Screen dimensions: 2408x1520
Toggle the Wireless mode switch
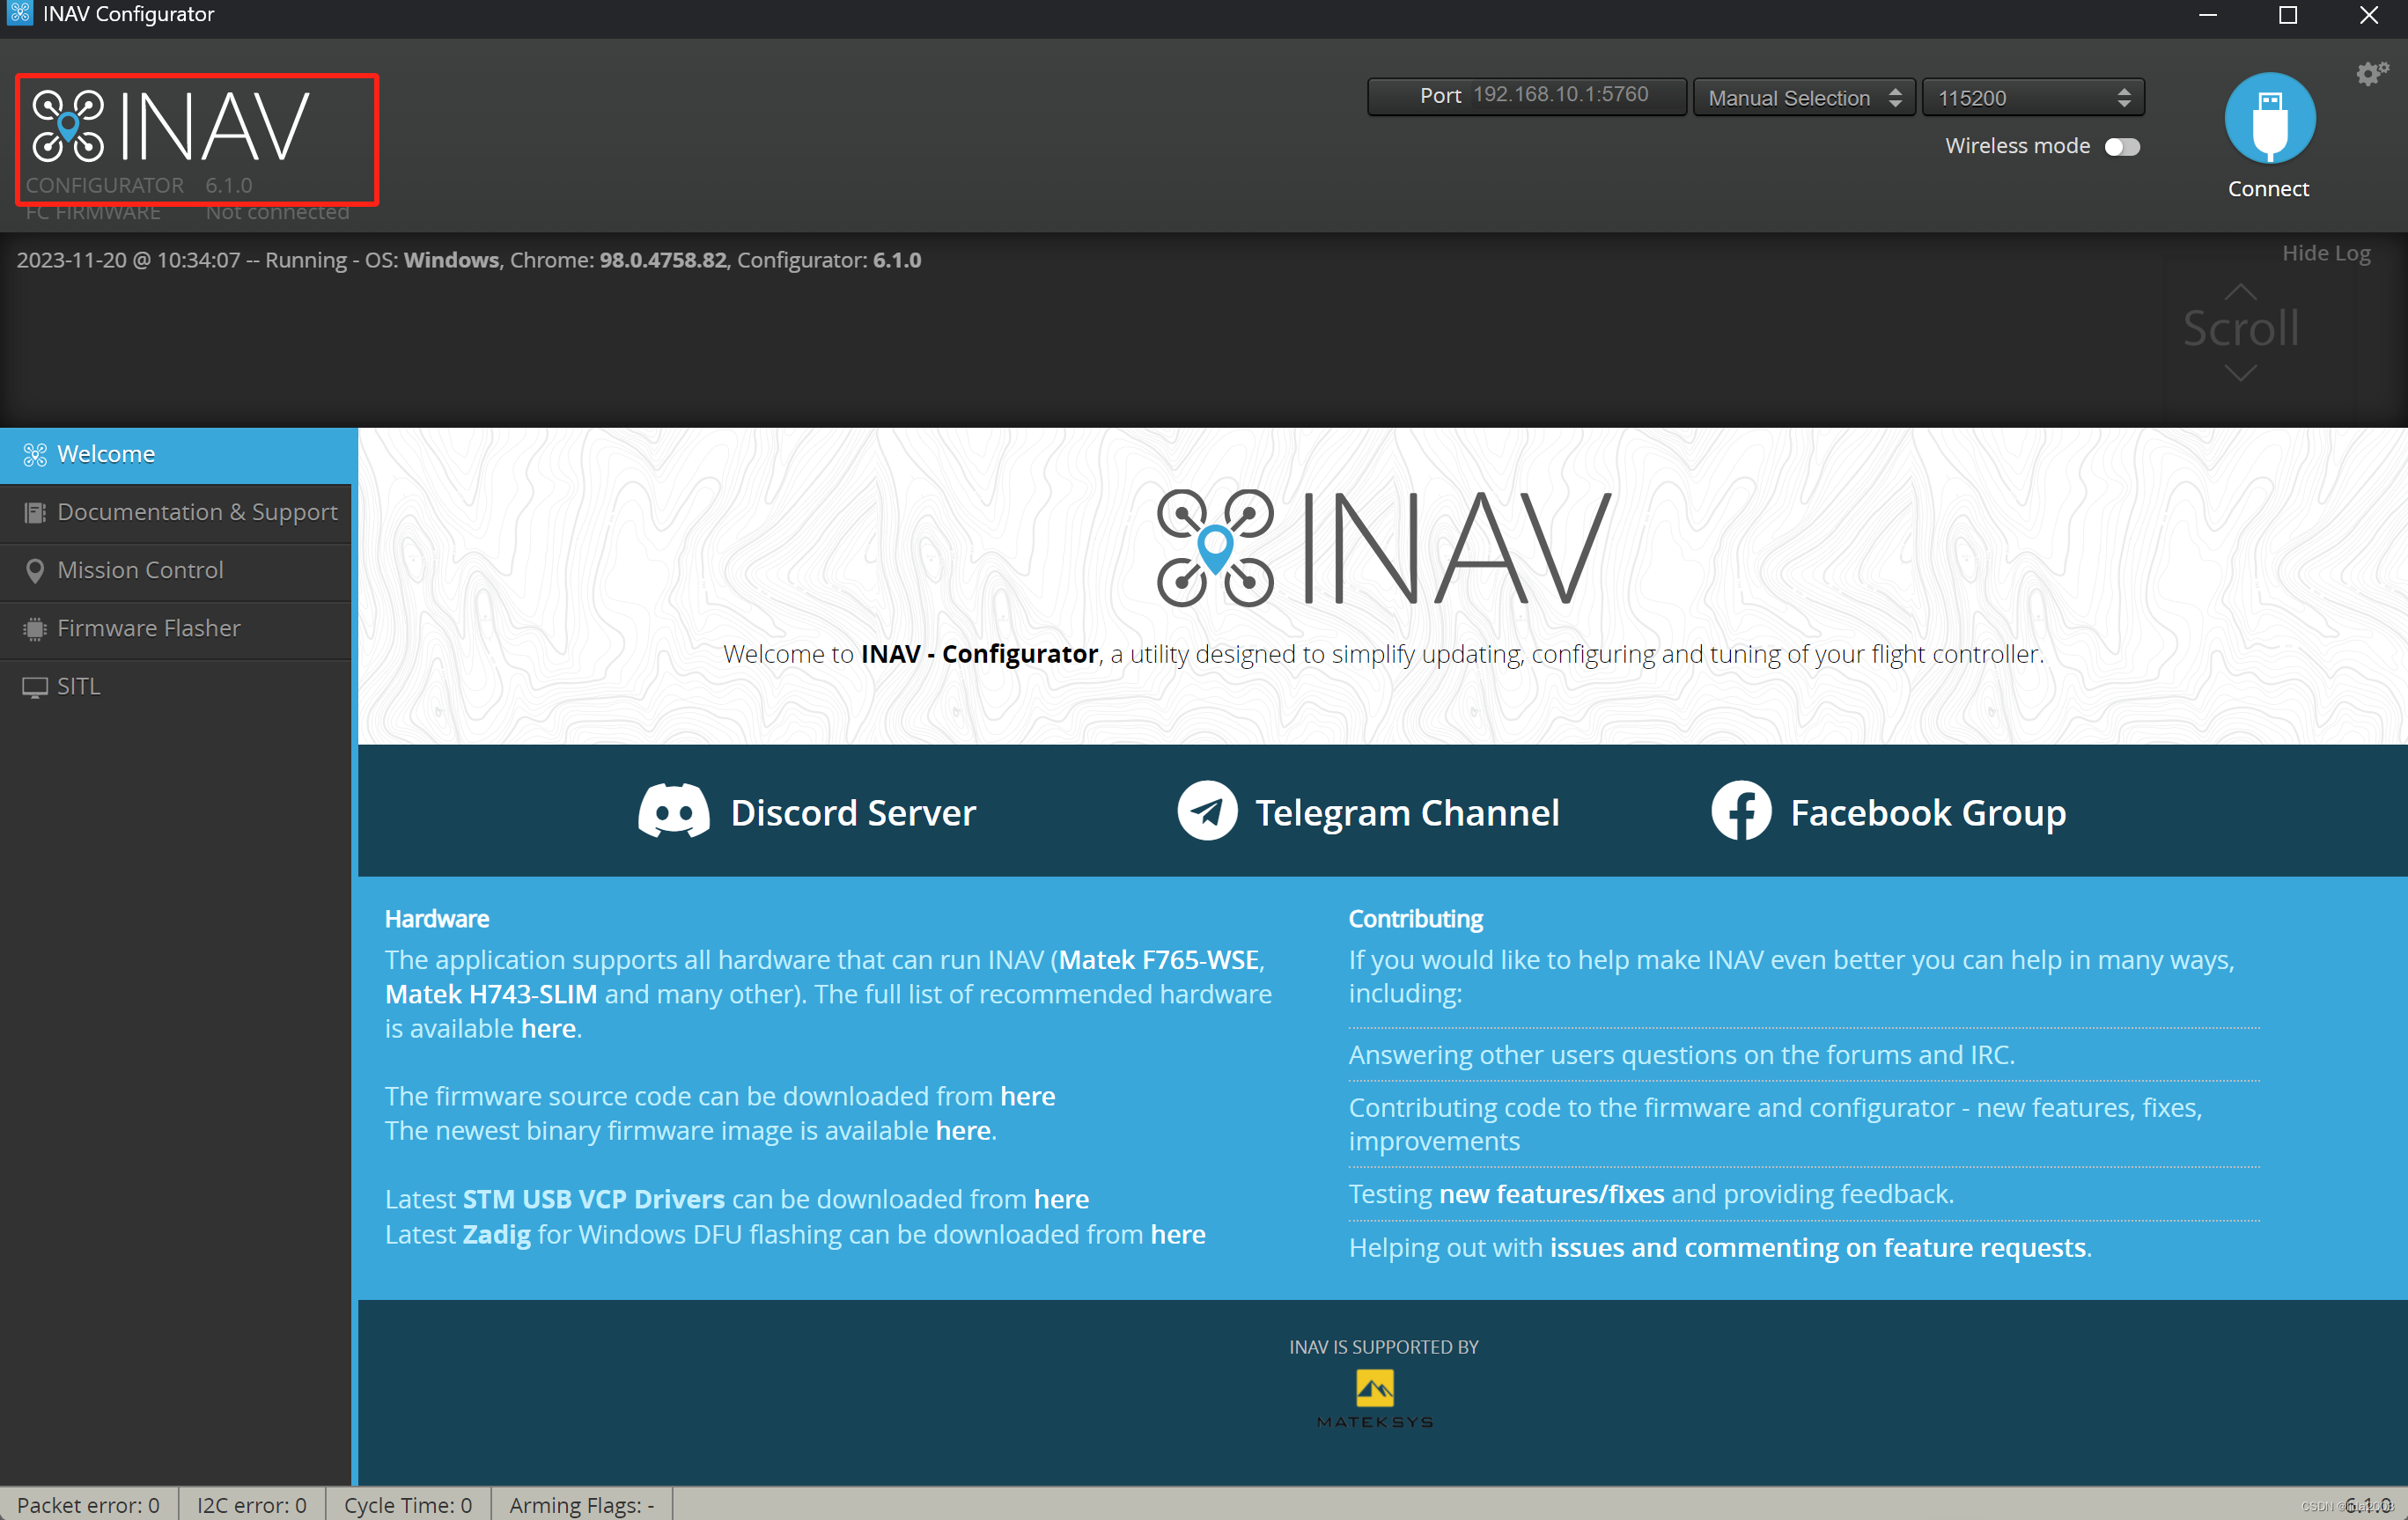coord(2121,147)
